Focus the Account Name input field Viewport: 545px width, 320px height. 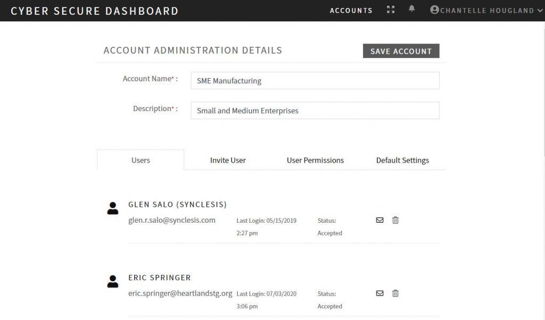pyautogui.click(x=315, y=80)
